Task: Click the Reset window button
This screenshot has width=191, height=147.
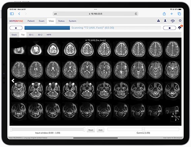Action: (91, 130)
